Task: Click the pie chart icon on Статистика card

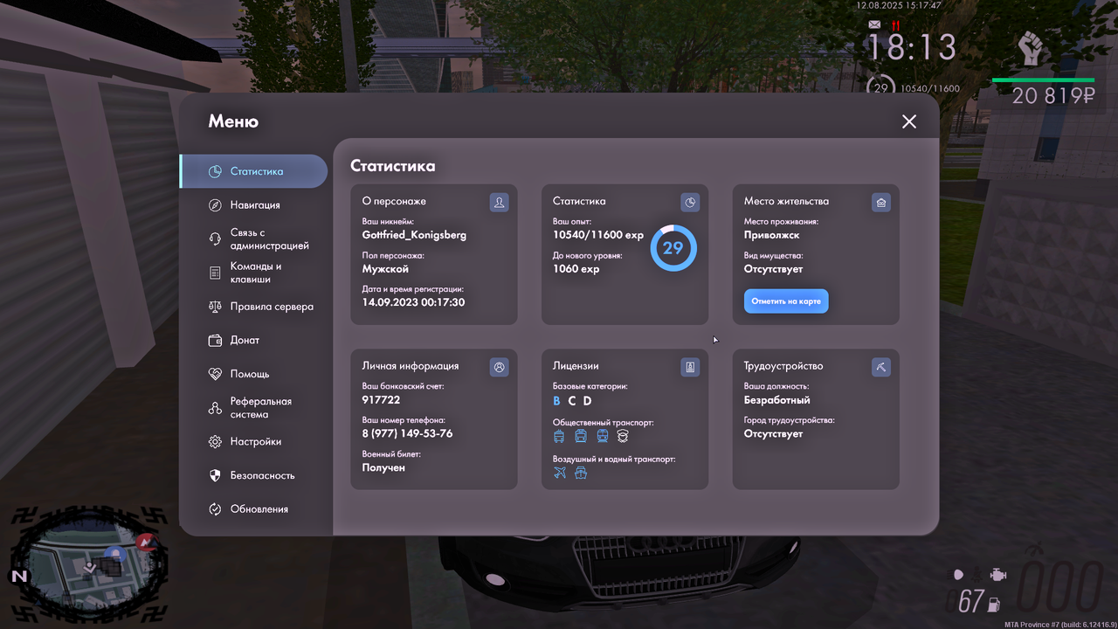Action: pos(690,203)
